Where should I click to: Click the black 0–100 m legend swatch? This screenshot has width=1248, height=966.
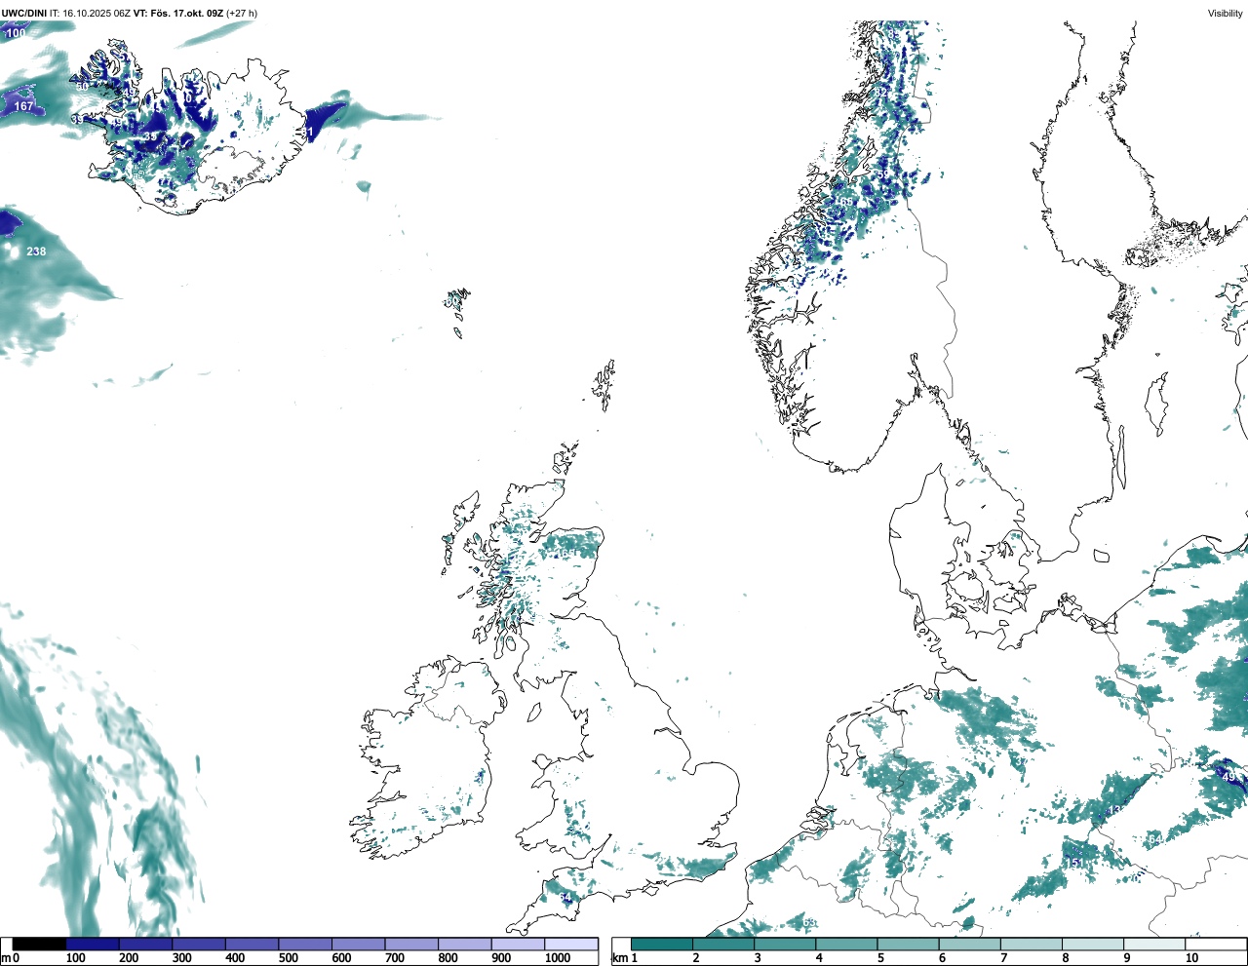pos(39,945)
